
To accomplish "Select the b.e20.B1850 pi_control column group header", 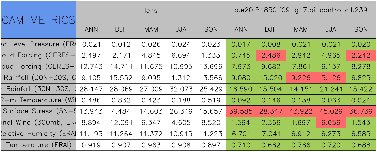I will click(301, 10).
